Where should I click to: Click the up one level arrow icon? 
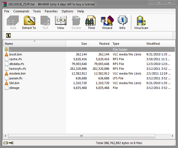[8, 35]
